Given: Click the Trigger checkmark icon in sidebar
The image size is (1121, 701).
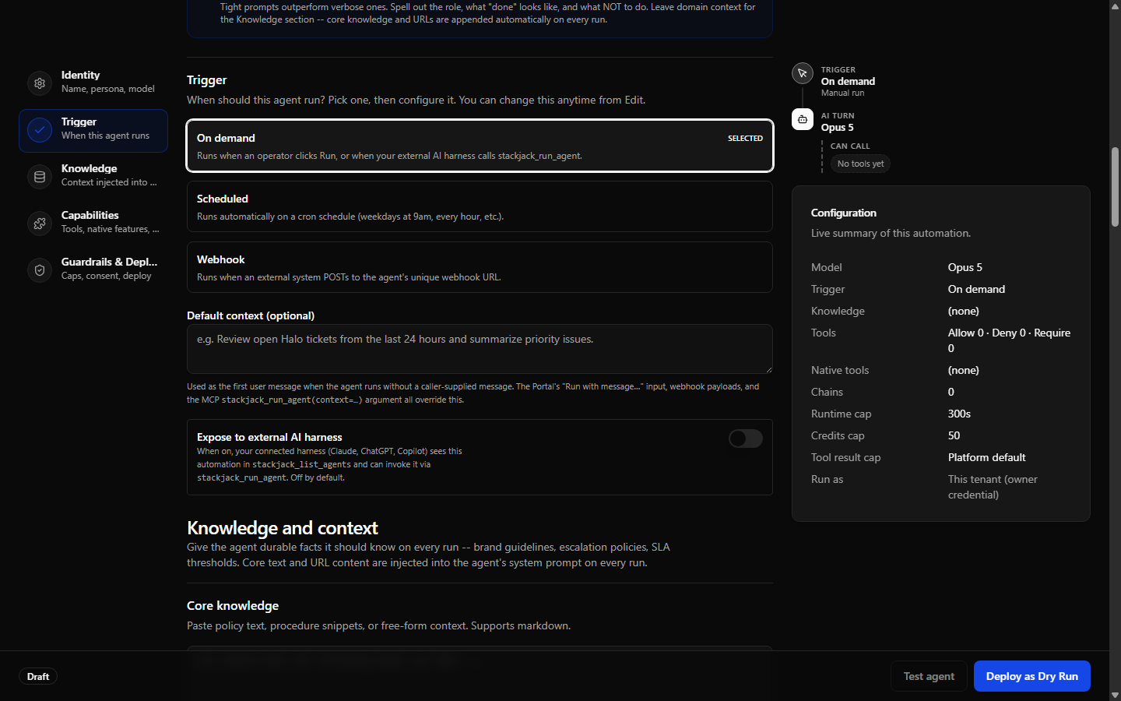Looking at the screenshot, I should pos(40,130).
